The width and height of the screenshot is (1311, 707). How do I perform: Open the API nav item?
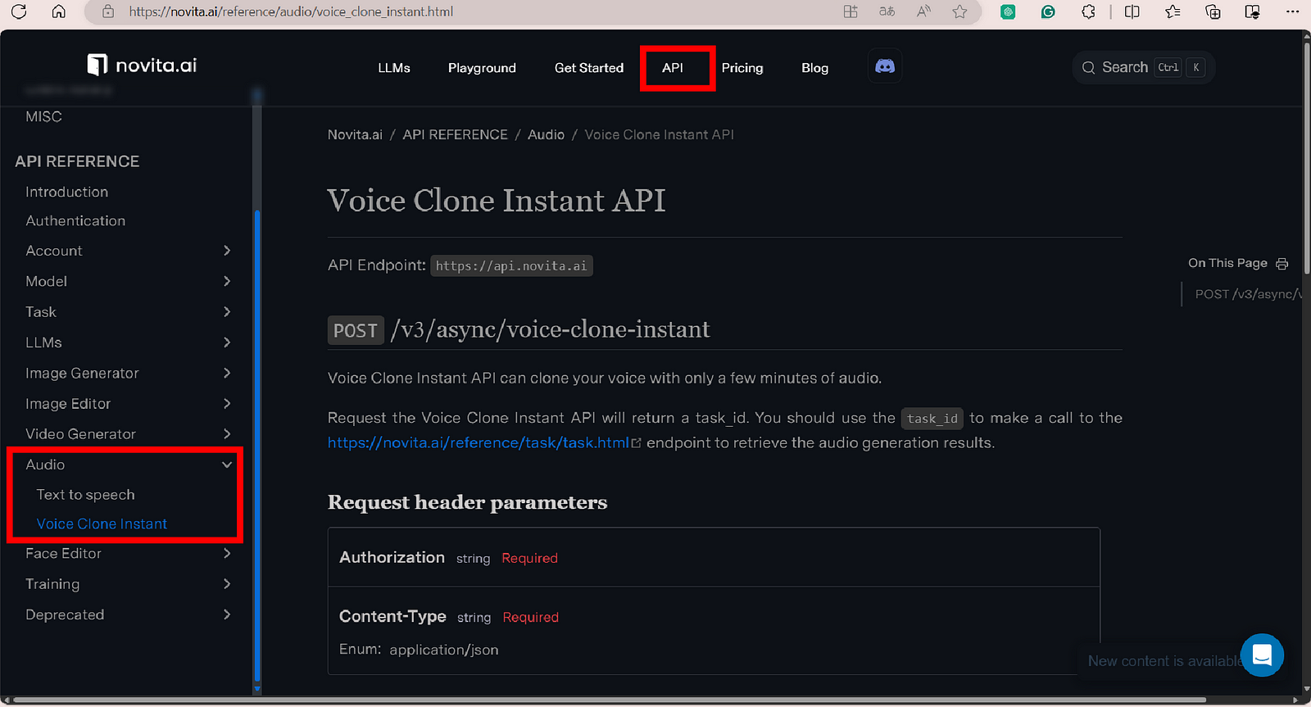(x=673, y=68)
